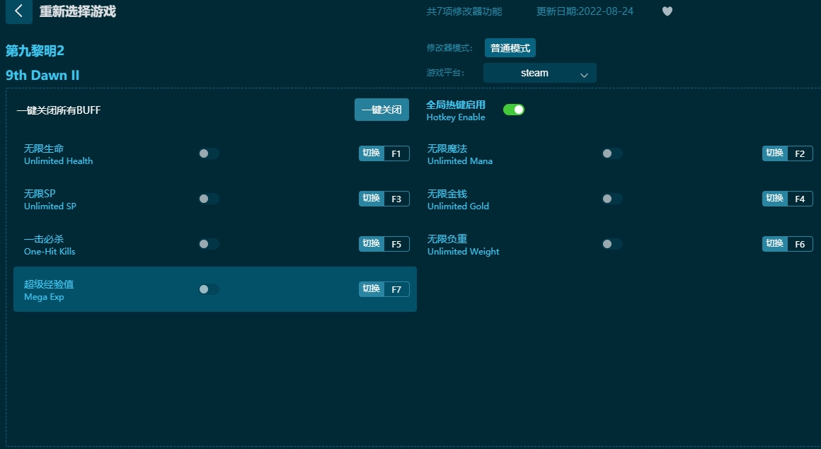Click the 共7项修改器功能 text
Image resolution: width=821 pixels, height=449 pixels.
point(464,11)
